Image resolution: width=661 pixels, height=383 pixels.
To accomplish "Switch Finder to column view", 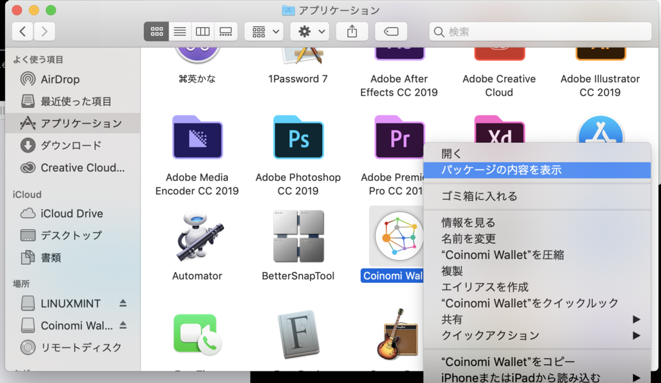I will pos(203,32).
